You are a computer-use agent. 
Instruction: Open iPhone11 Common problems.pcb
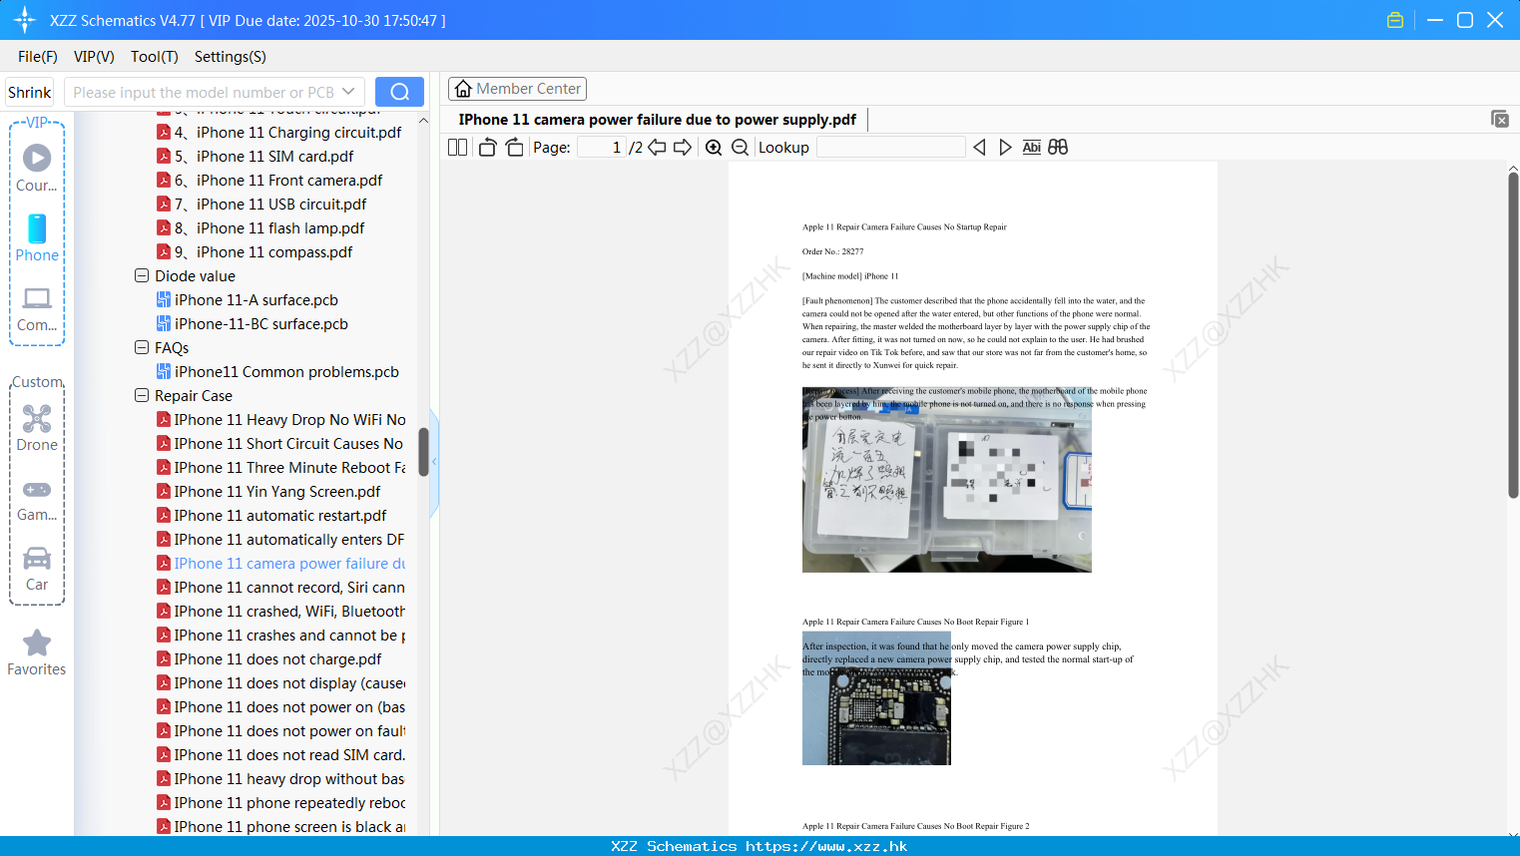coord(277,372)
